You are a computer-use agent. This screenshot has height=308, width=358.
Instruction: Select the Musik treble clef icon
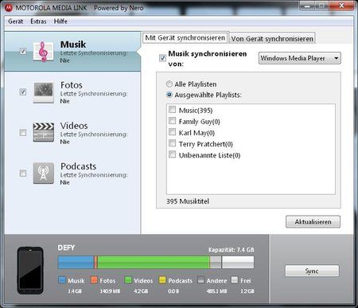[x=44, y=52]
